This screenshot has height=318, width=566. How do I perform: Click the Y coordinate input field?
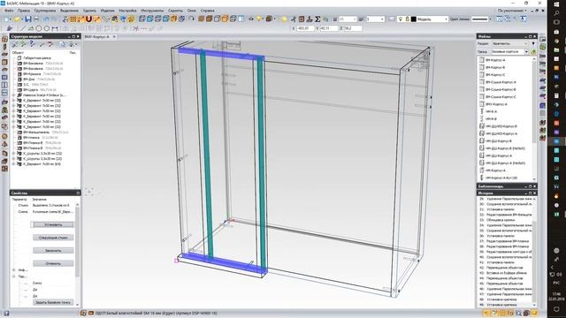pos(329,28)
